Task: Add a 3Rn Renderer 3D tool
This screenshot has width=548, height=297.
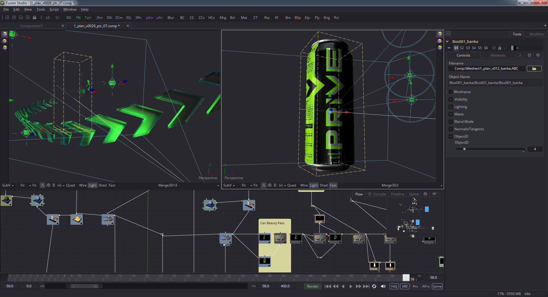Action: [x=138, y=18]
